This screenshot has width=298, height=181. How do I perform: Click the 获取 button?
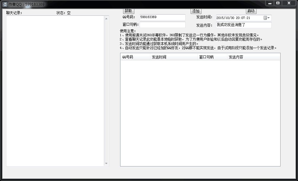129,11
